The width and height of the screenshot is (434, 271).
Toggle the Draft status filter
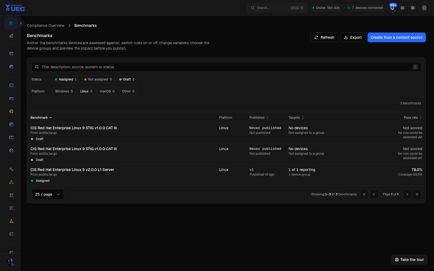(127, 79)
